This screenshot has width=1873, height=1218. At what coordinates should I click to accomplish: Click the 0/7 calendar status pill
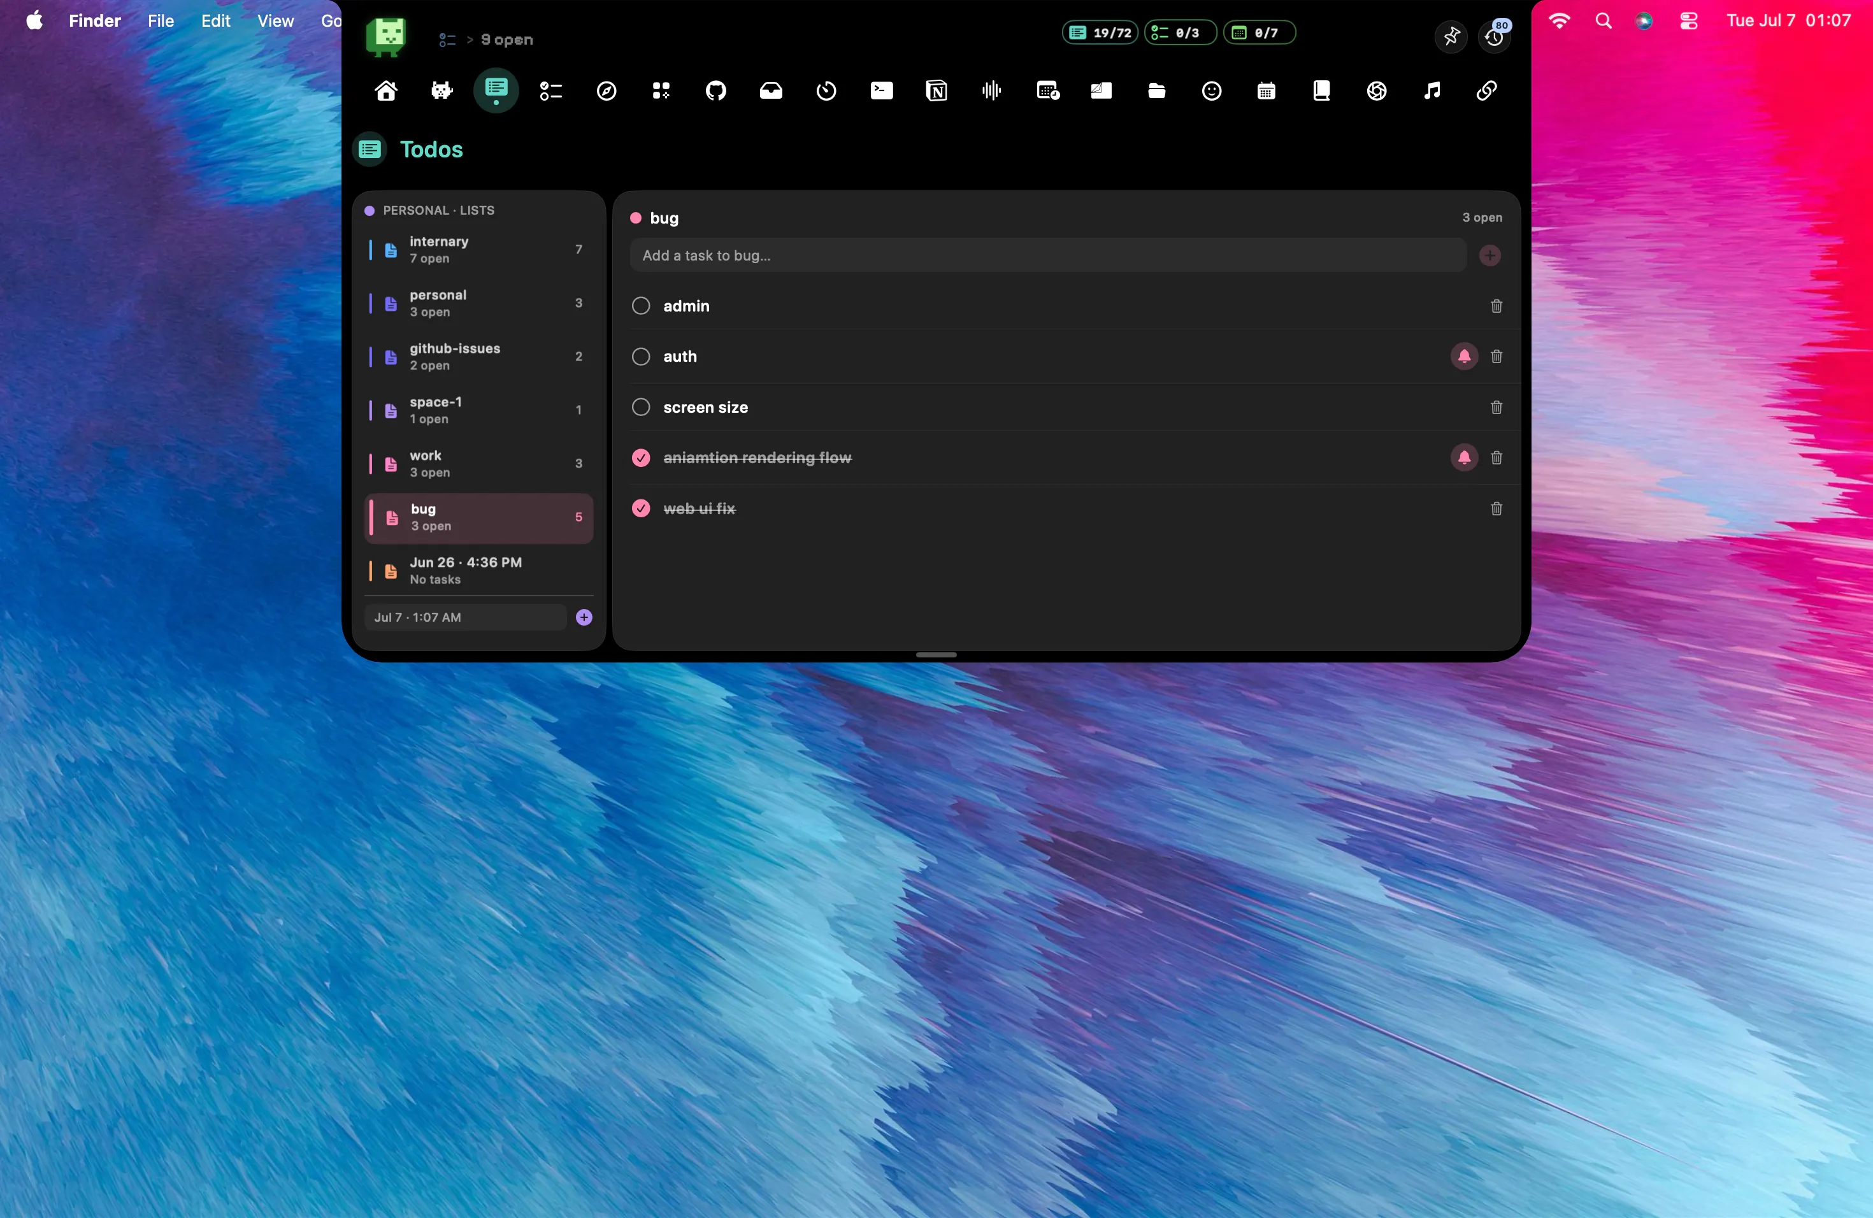pyautogui.click(x=1259, y=32)
